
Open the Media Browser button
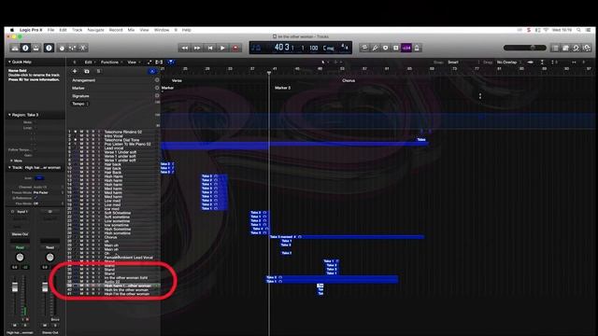click(587, 48)
